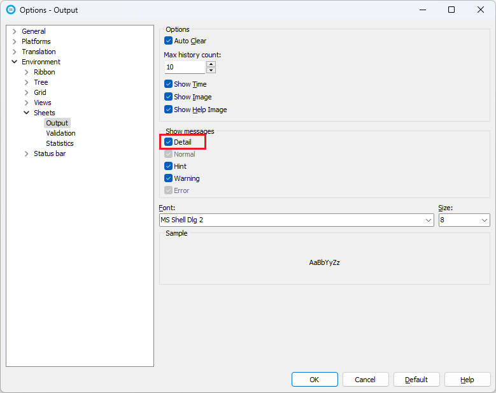
Task: Expand the Grid subnode
Action: pos(27,92)
